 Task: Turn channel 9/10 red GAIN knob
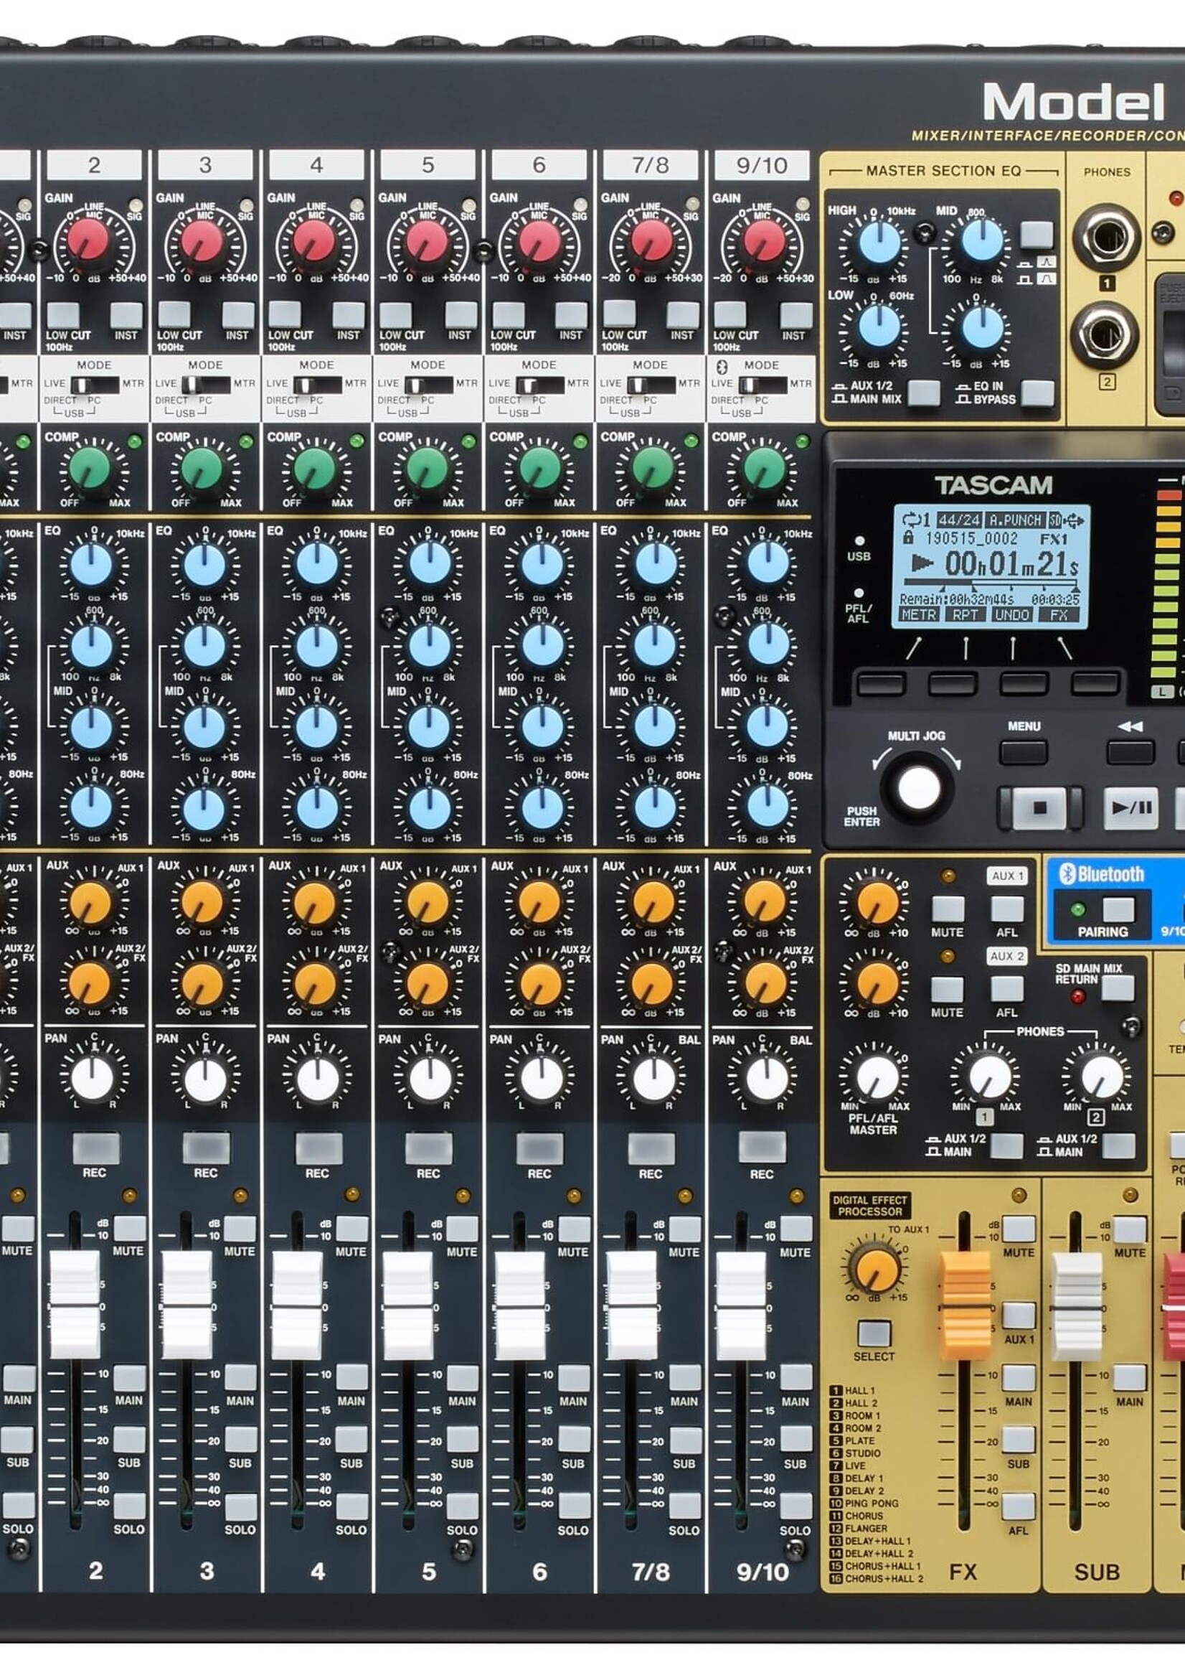pos(763,241)
